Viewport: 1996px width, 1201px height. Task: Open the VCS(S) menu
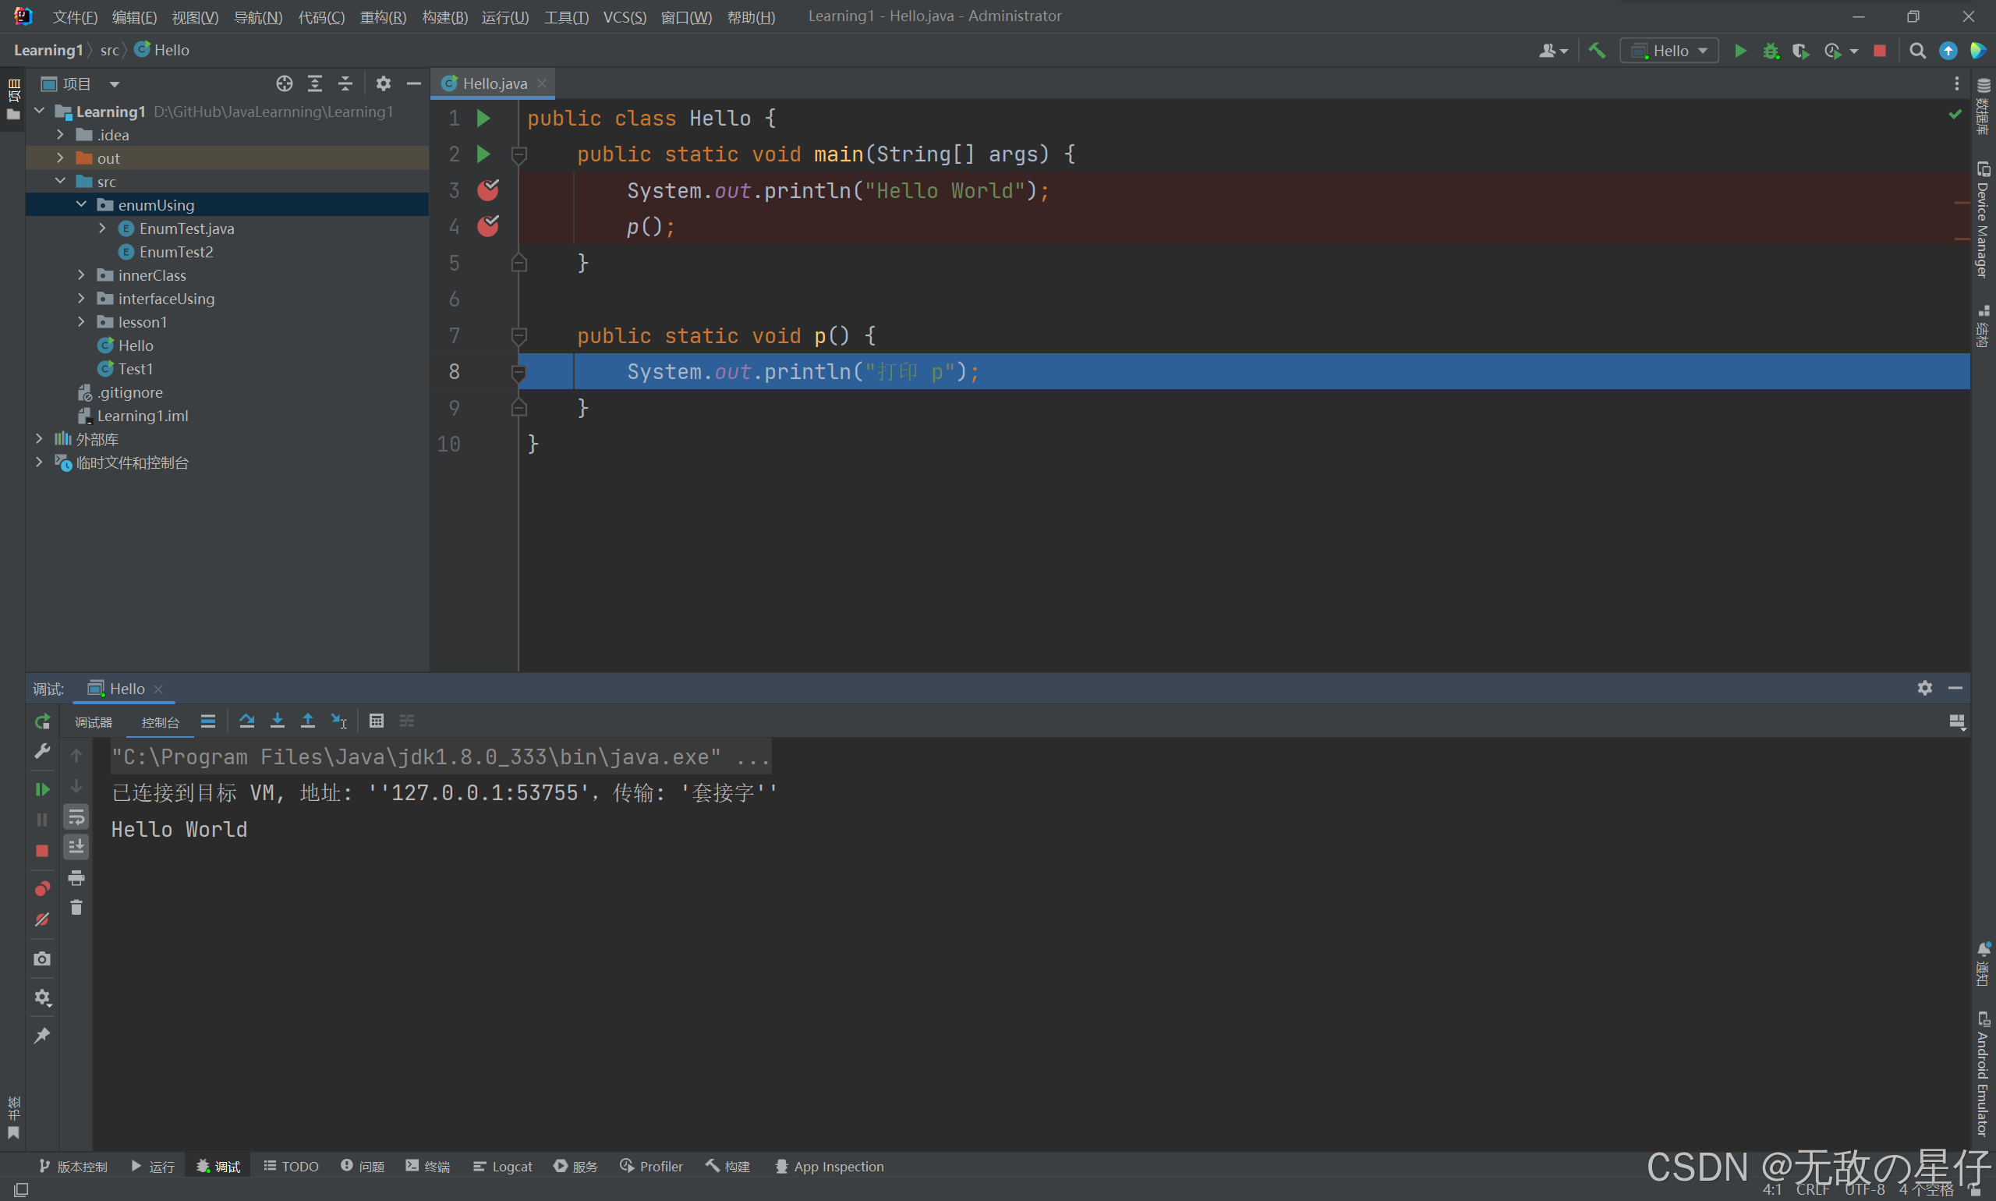pos(625,16)
